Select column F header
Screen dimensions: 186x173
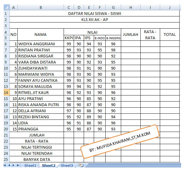(x=100, y=7)
